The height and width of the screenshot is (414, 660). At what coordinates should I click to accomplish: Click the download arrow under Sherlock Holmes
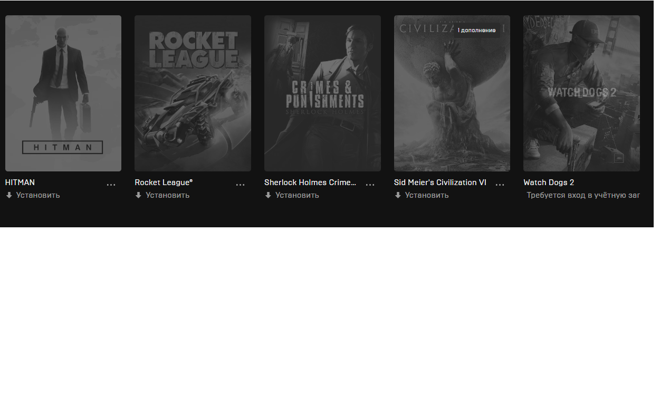pos(268,195)
